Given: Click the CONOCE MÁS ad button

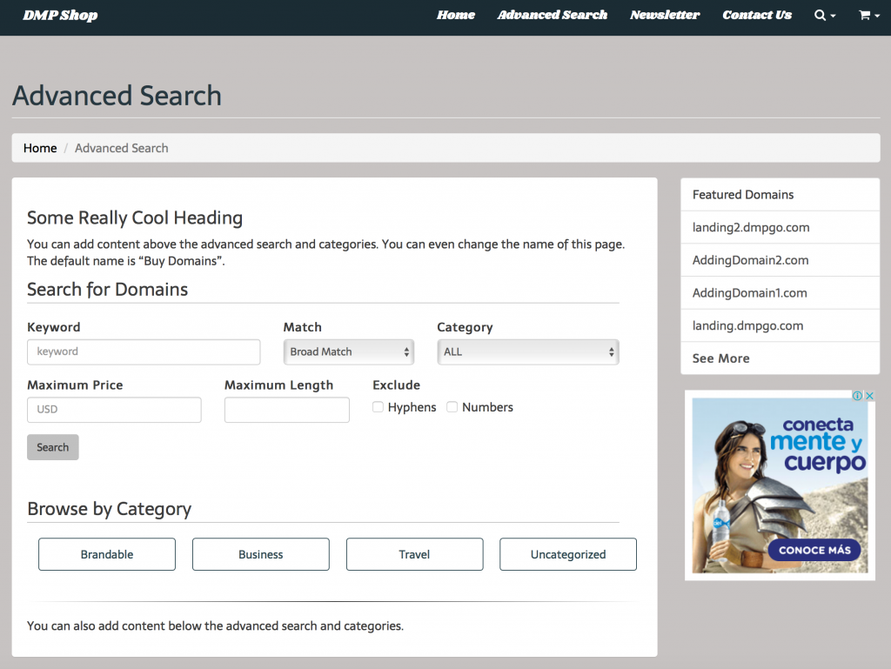Looking at the screenshot, I should (814, 550).
